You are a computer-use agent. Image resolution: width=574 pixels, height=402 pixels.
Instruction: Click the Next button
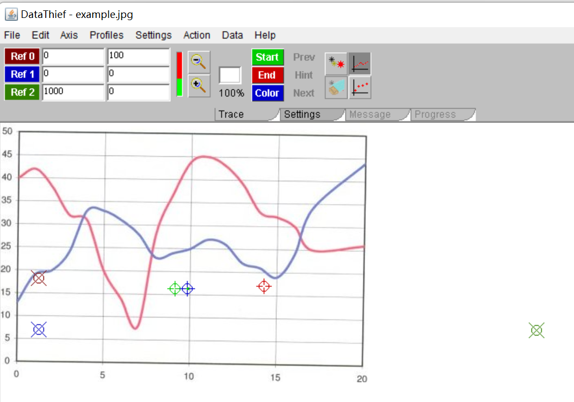[x=304, y=93]
